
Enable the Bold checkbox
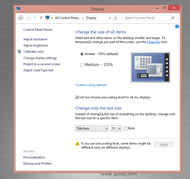tap(126, 129)
